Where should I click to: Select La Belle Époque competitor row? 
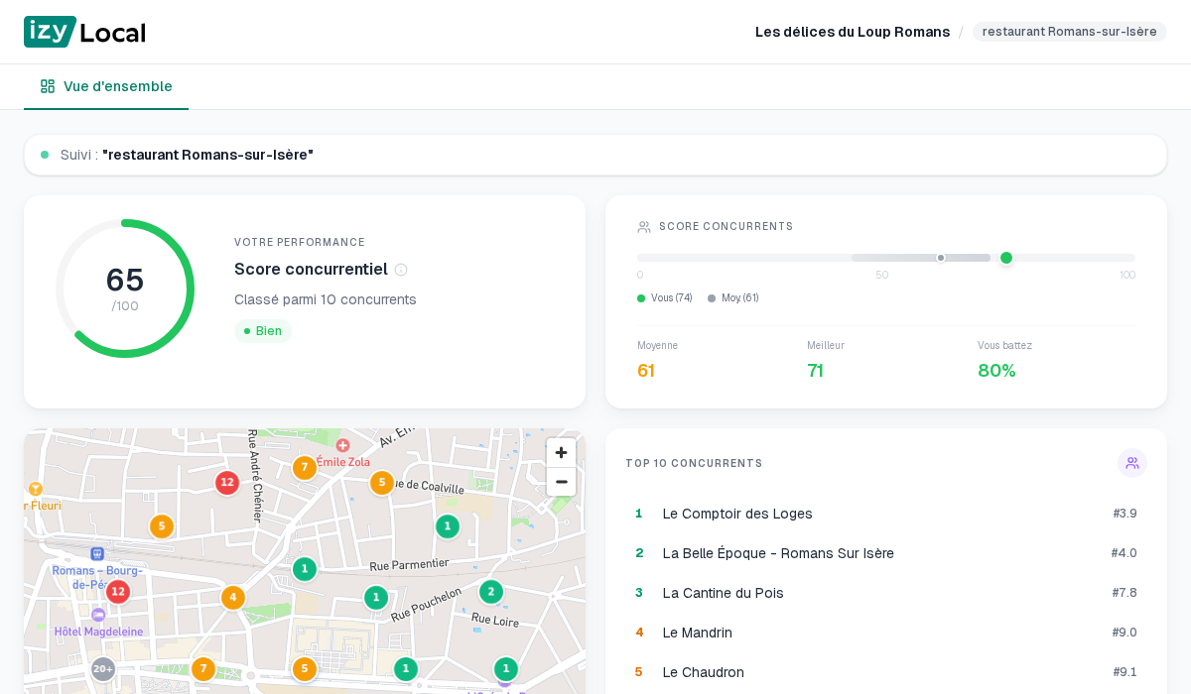click(778, 553)
